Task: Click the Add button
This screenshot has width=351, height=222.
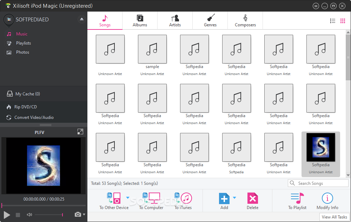Action: coord(224,201)
